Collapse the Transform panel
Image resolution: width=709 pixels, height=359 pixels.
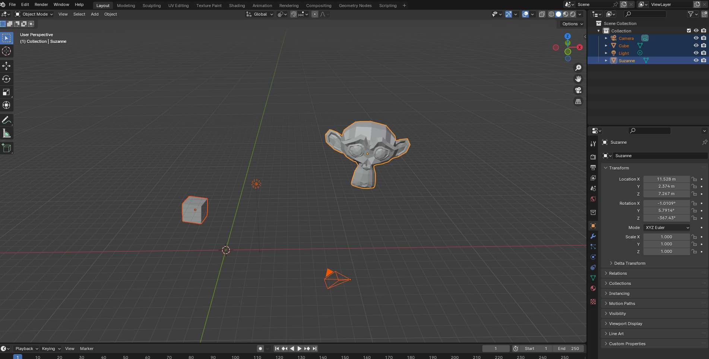(x=619, y=168)
